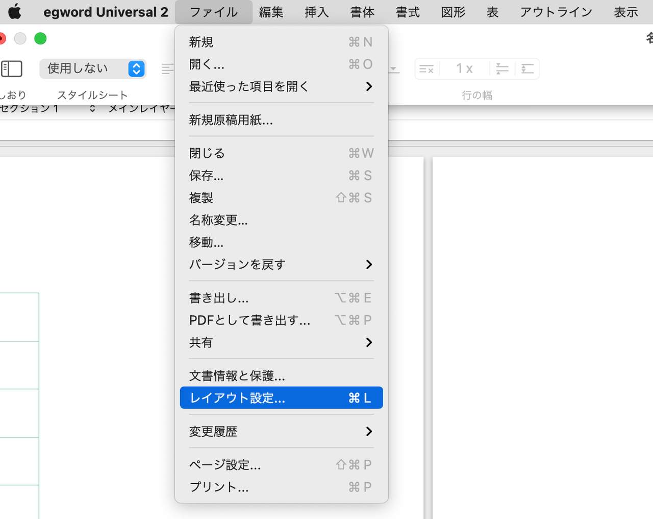This screenshot has height=519, width=653.
Task: Choose レイアウト設定… menu item
Action: [x=282, y=398]
